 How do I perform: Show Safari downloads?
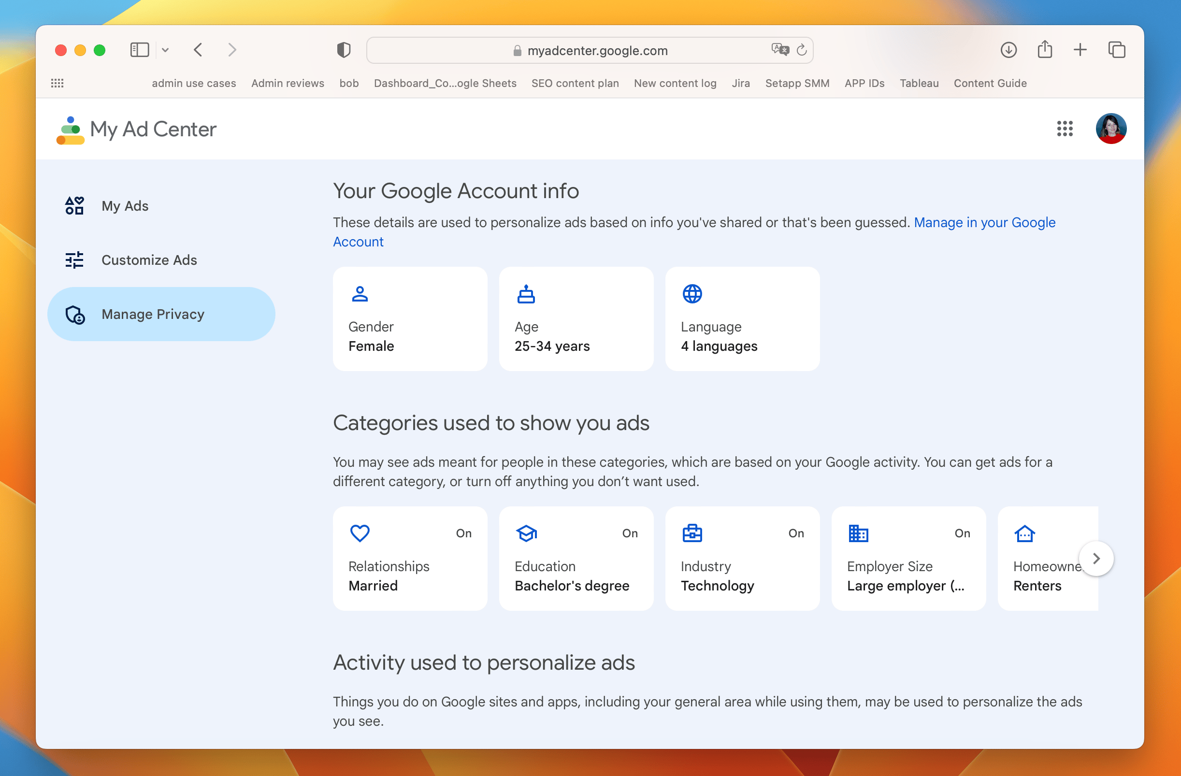click(x=1009, y=50)
